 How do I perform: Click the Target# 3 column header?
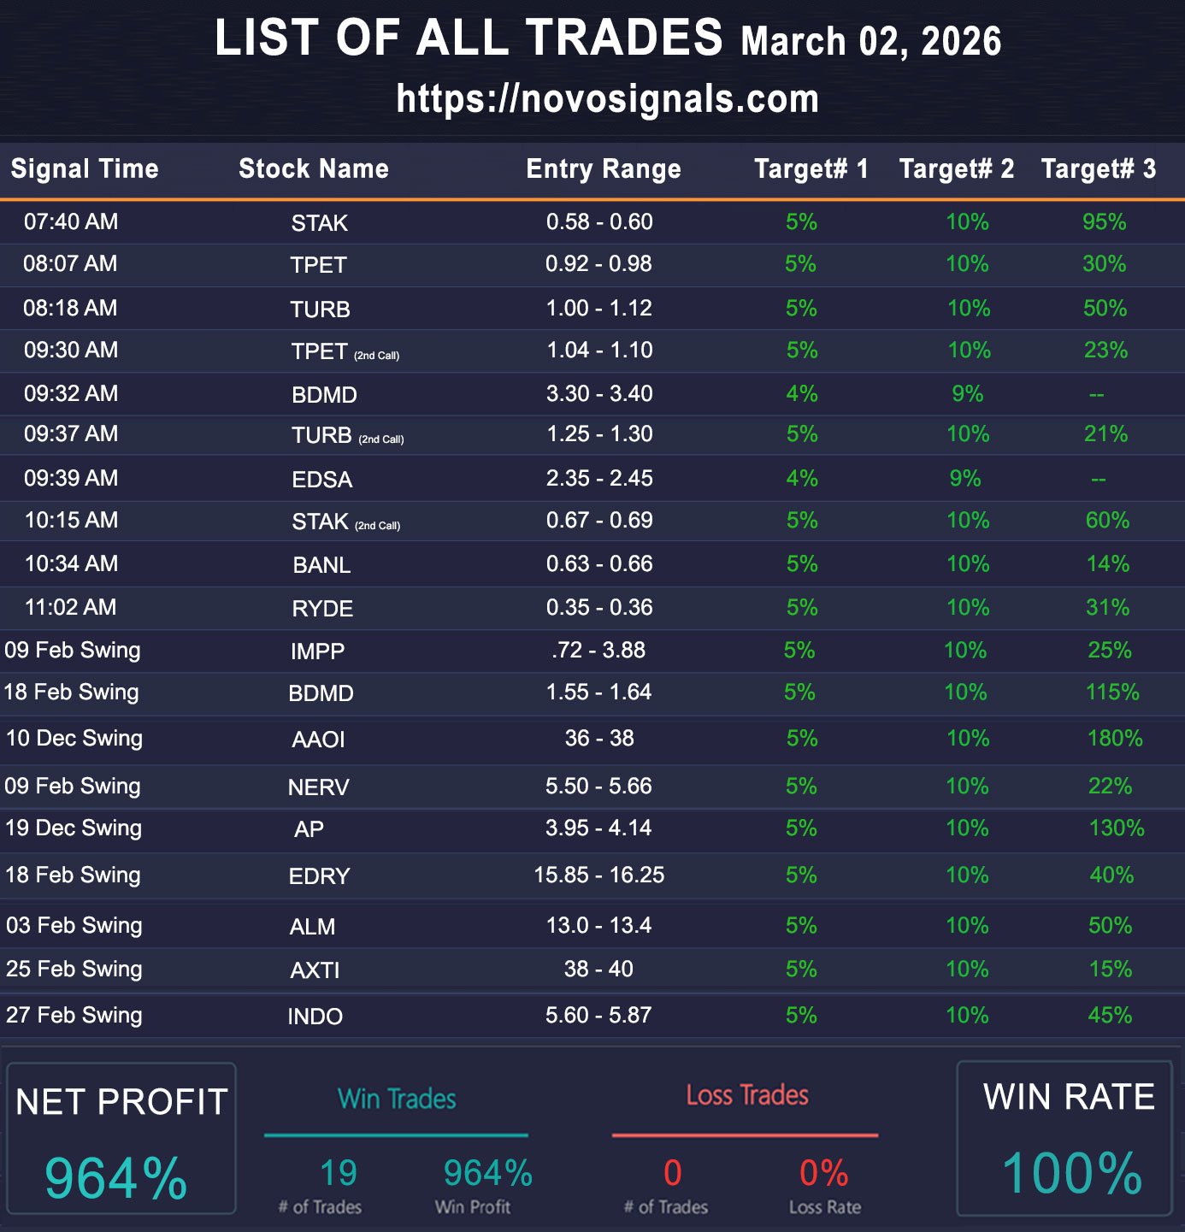pos(1098,168)
